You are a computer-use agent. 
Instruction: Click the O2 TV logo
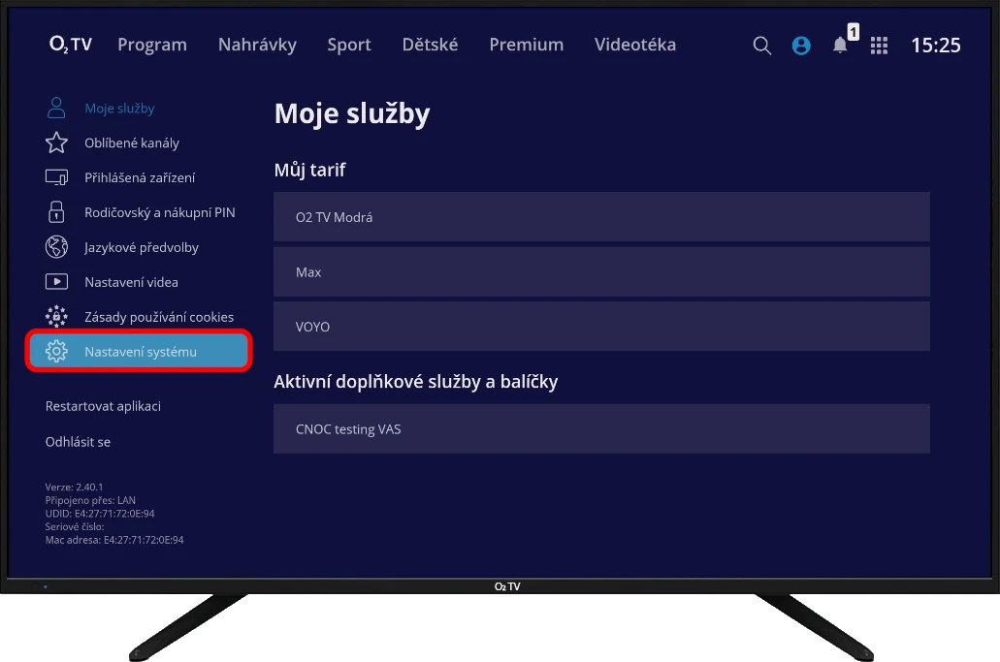point(71,45)
